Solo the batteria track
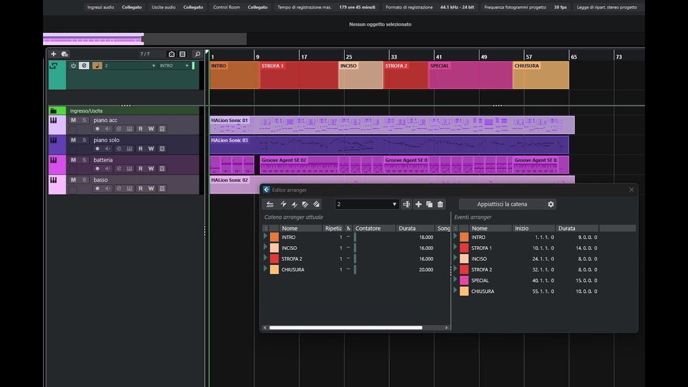Image resolution: width=688 pixels, height=387 pixels. click(x=84, y=160)
